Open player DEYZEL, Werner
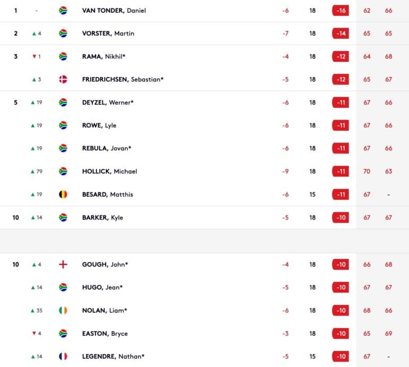Image resolution: width=409 pixels, height=367 pixels. tap(108, 103)
